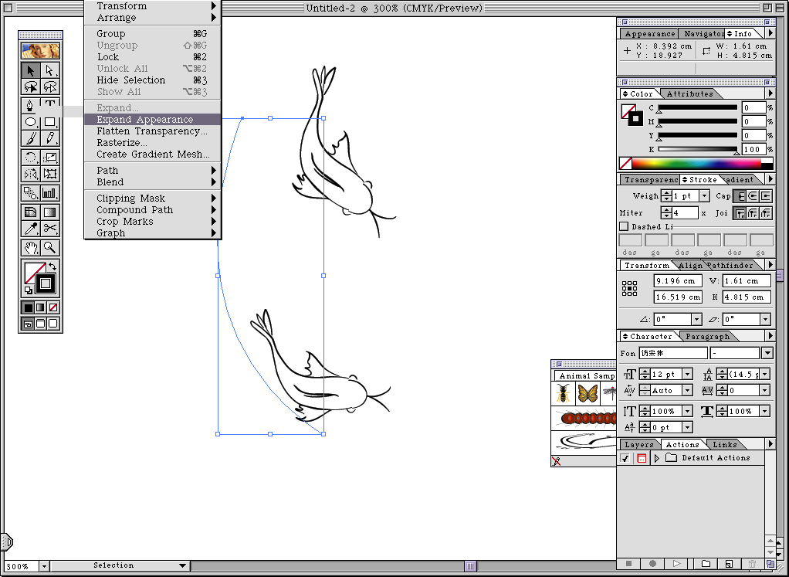Open the Clipping Mask submenu
Viewport: 789px width, 577px height.
coord(152,198)
